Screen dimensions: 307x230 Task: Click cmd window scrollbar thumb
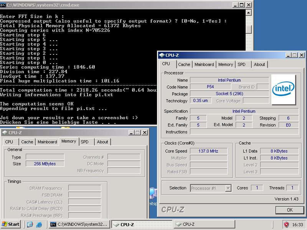pyautogui.click(x=248, y=30)
